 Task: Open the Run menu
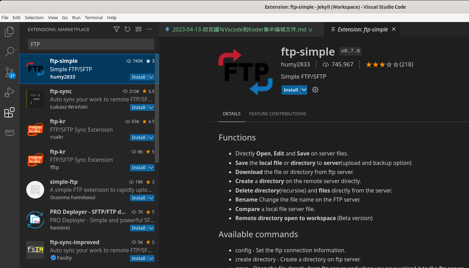76,17
